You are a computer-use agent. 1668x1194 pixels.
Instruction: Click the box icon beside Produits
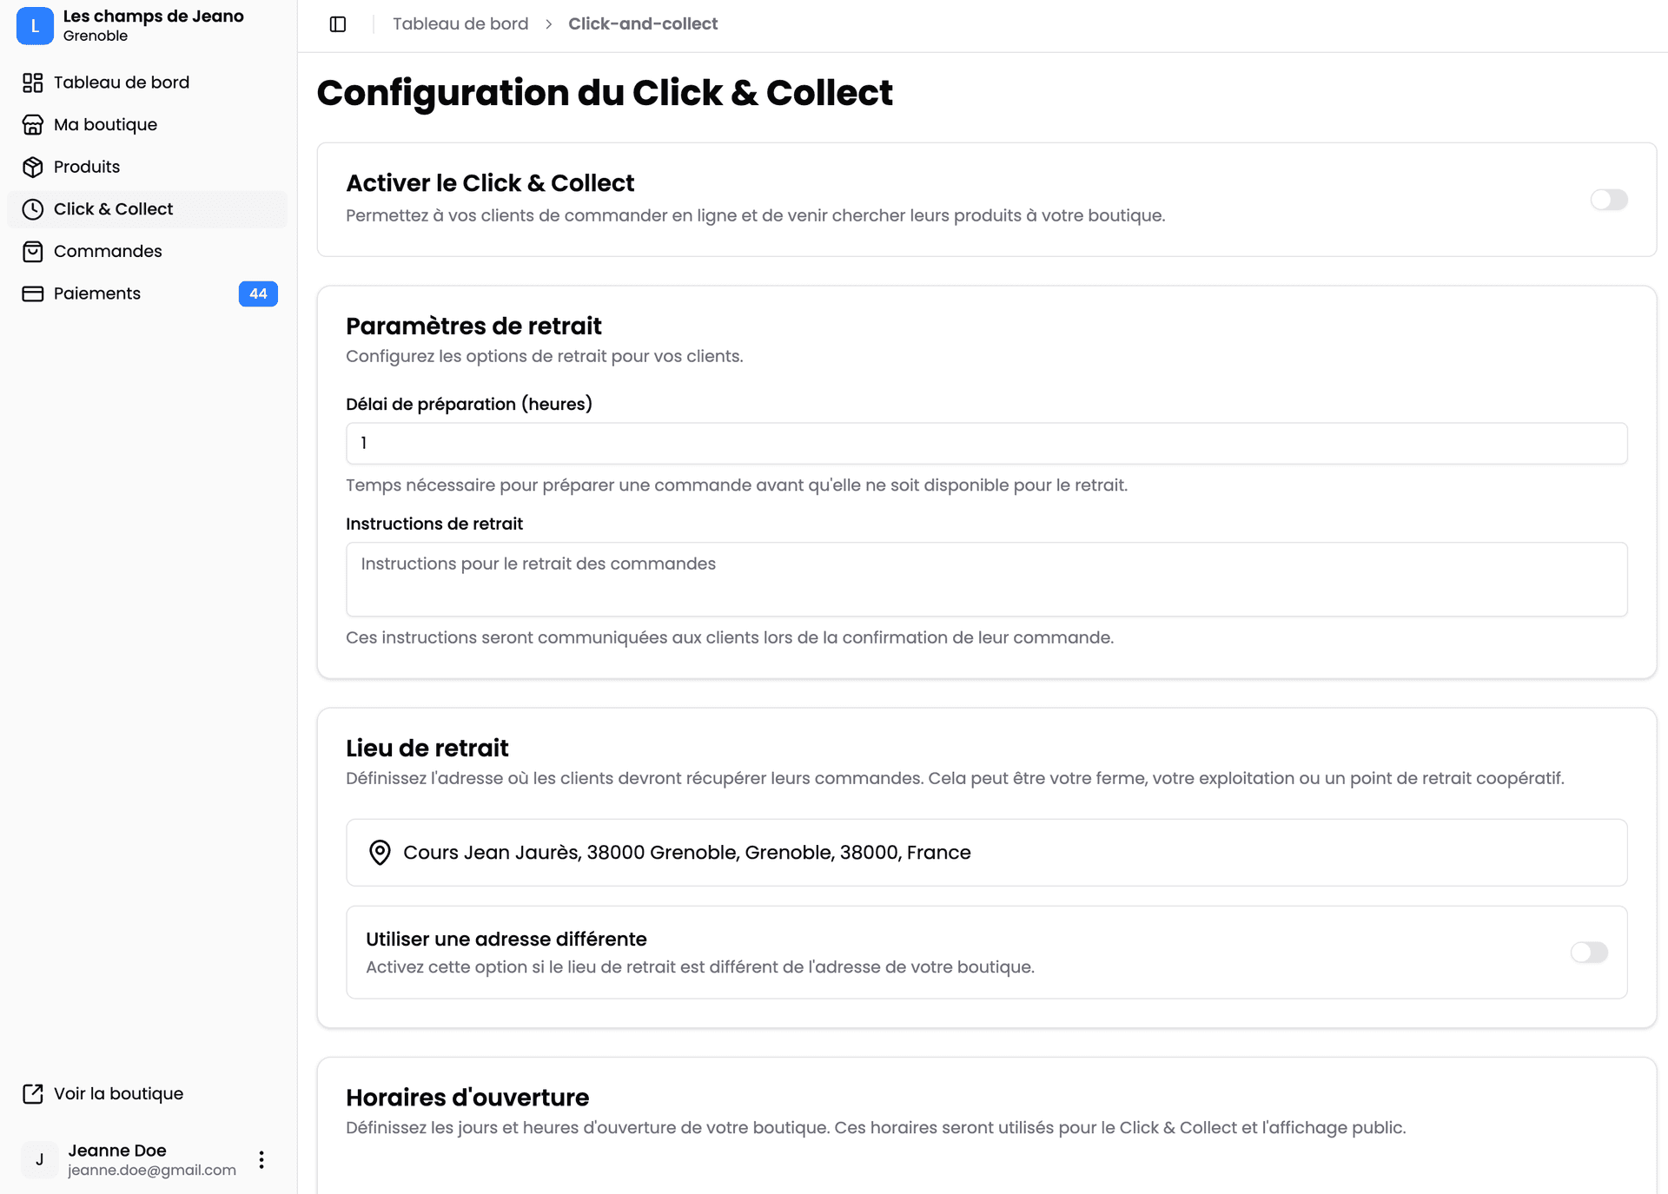(32, 167)
